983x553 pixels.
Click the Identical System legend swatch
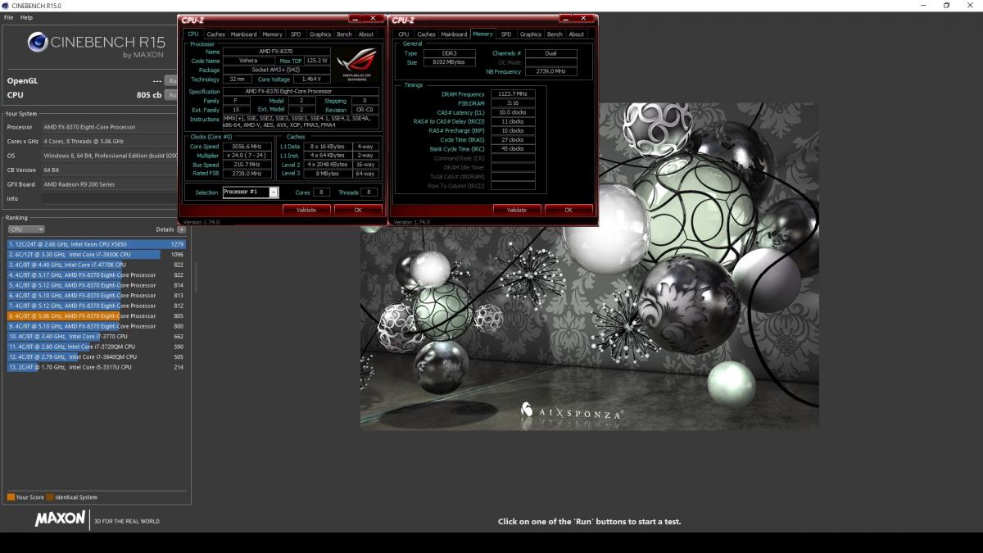tap(50, 497)
